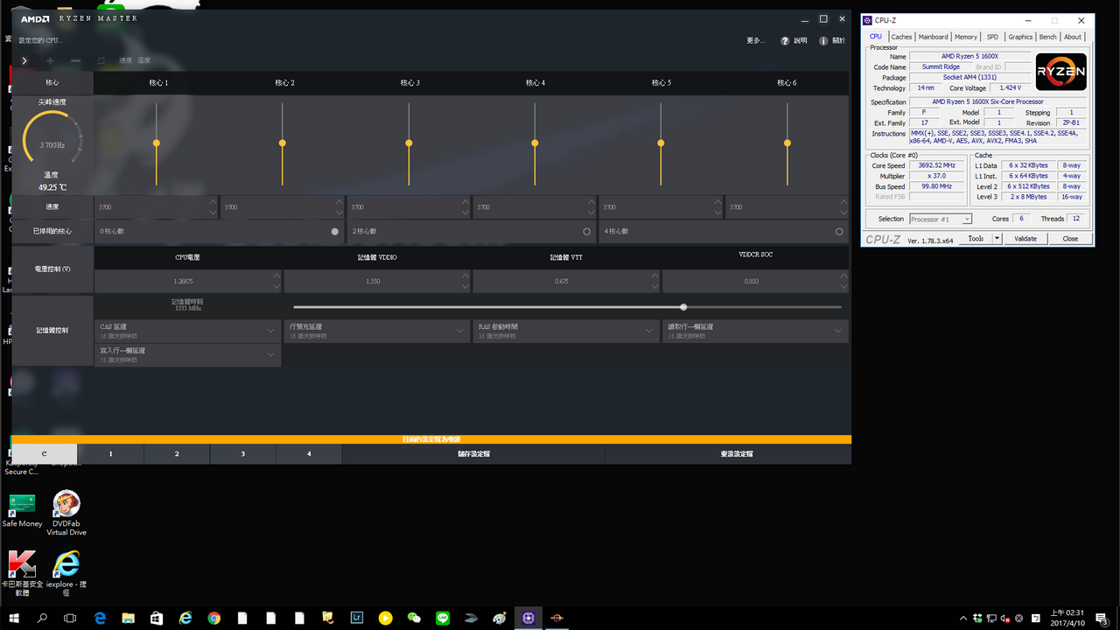Switch to CPU-Z Bench tab

click(1047, 37)
